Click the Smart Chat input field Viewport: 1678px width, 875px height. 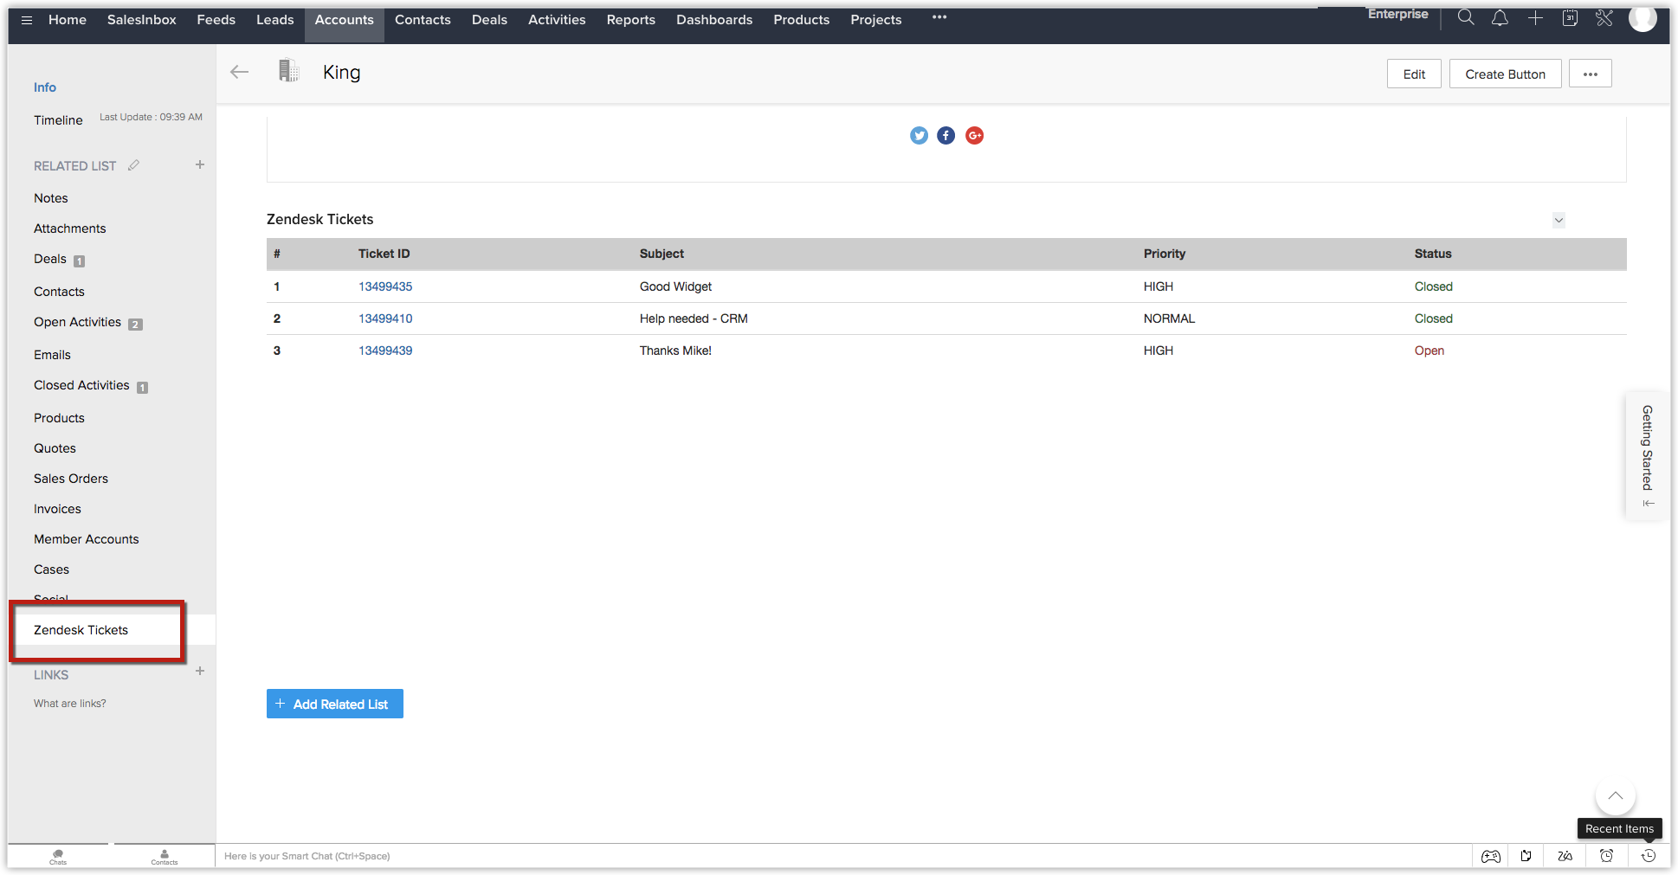520,856
